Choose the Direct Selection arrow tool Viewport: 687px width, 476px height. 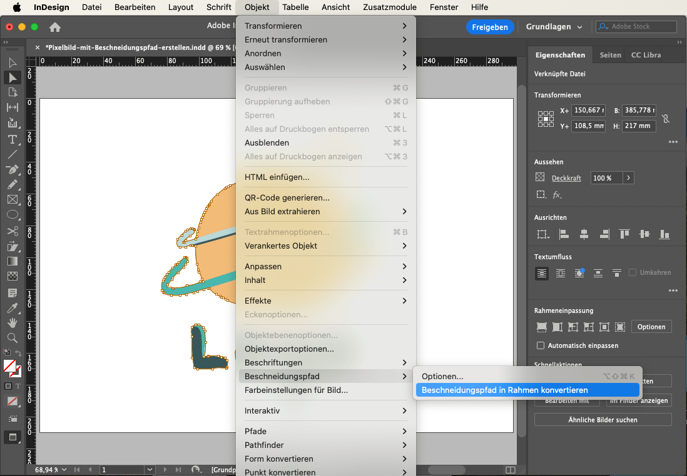[12, 77]
